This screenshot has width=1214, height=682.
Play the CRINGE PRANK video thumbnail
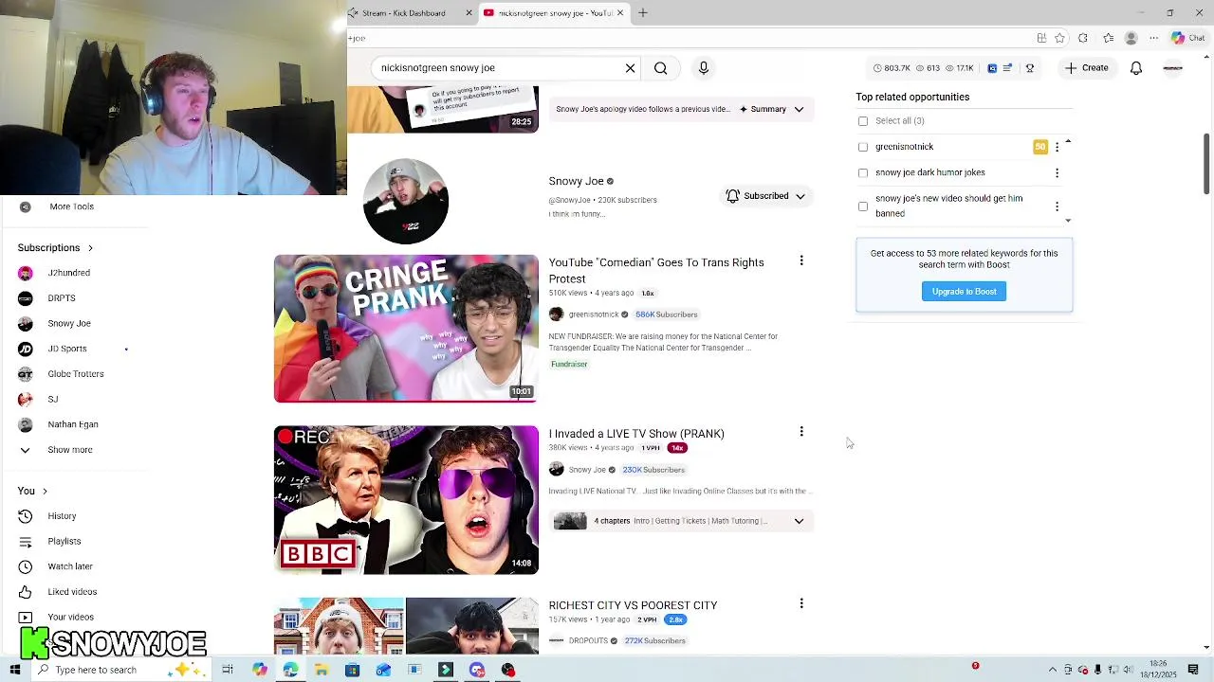tap(406, 329)
